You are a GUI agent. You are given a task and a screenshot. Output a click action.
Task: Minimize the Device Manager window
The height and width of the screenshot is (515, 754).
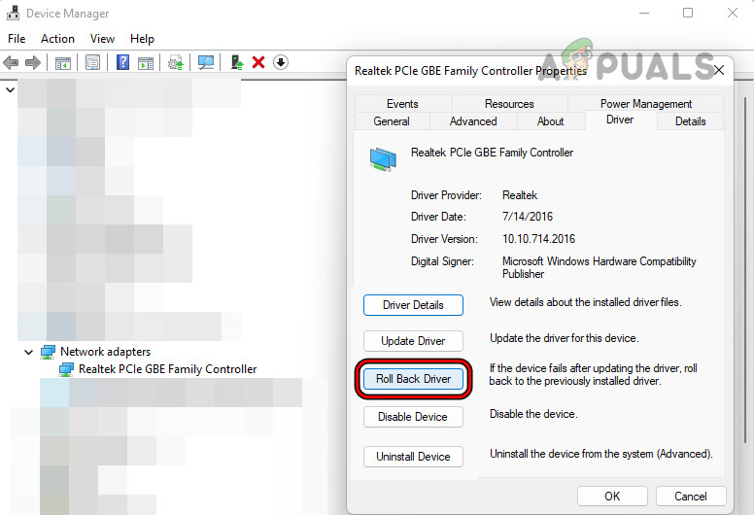click(644, 13)
